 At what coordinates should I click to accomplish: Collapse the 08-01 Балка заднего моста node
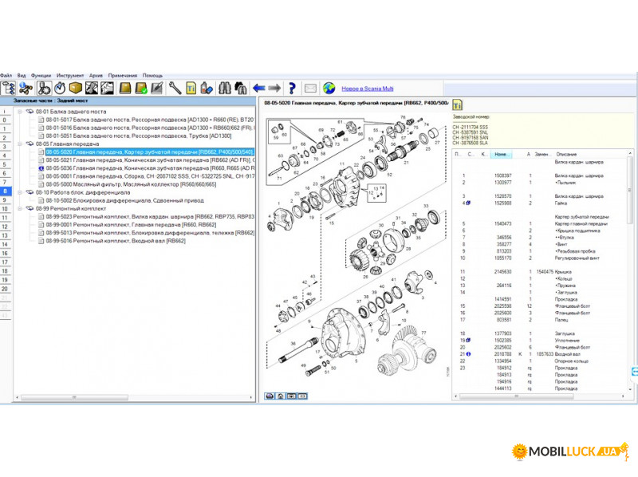pyautogui.click(x=19, y=112)
